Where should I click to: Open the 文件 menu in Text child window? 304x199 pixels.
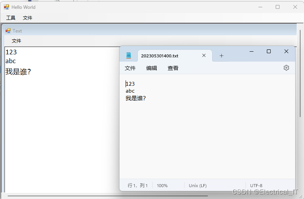tap(16, 41)
